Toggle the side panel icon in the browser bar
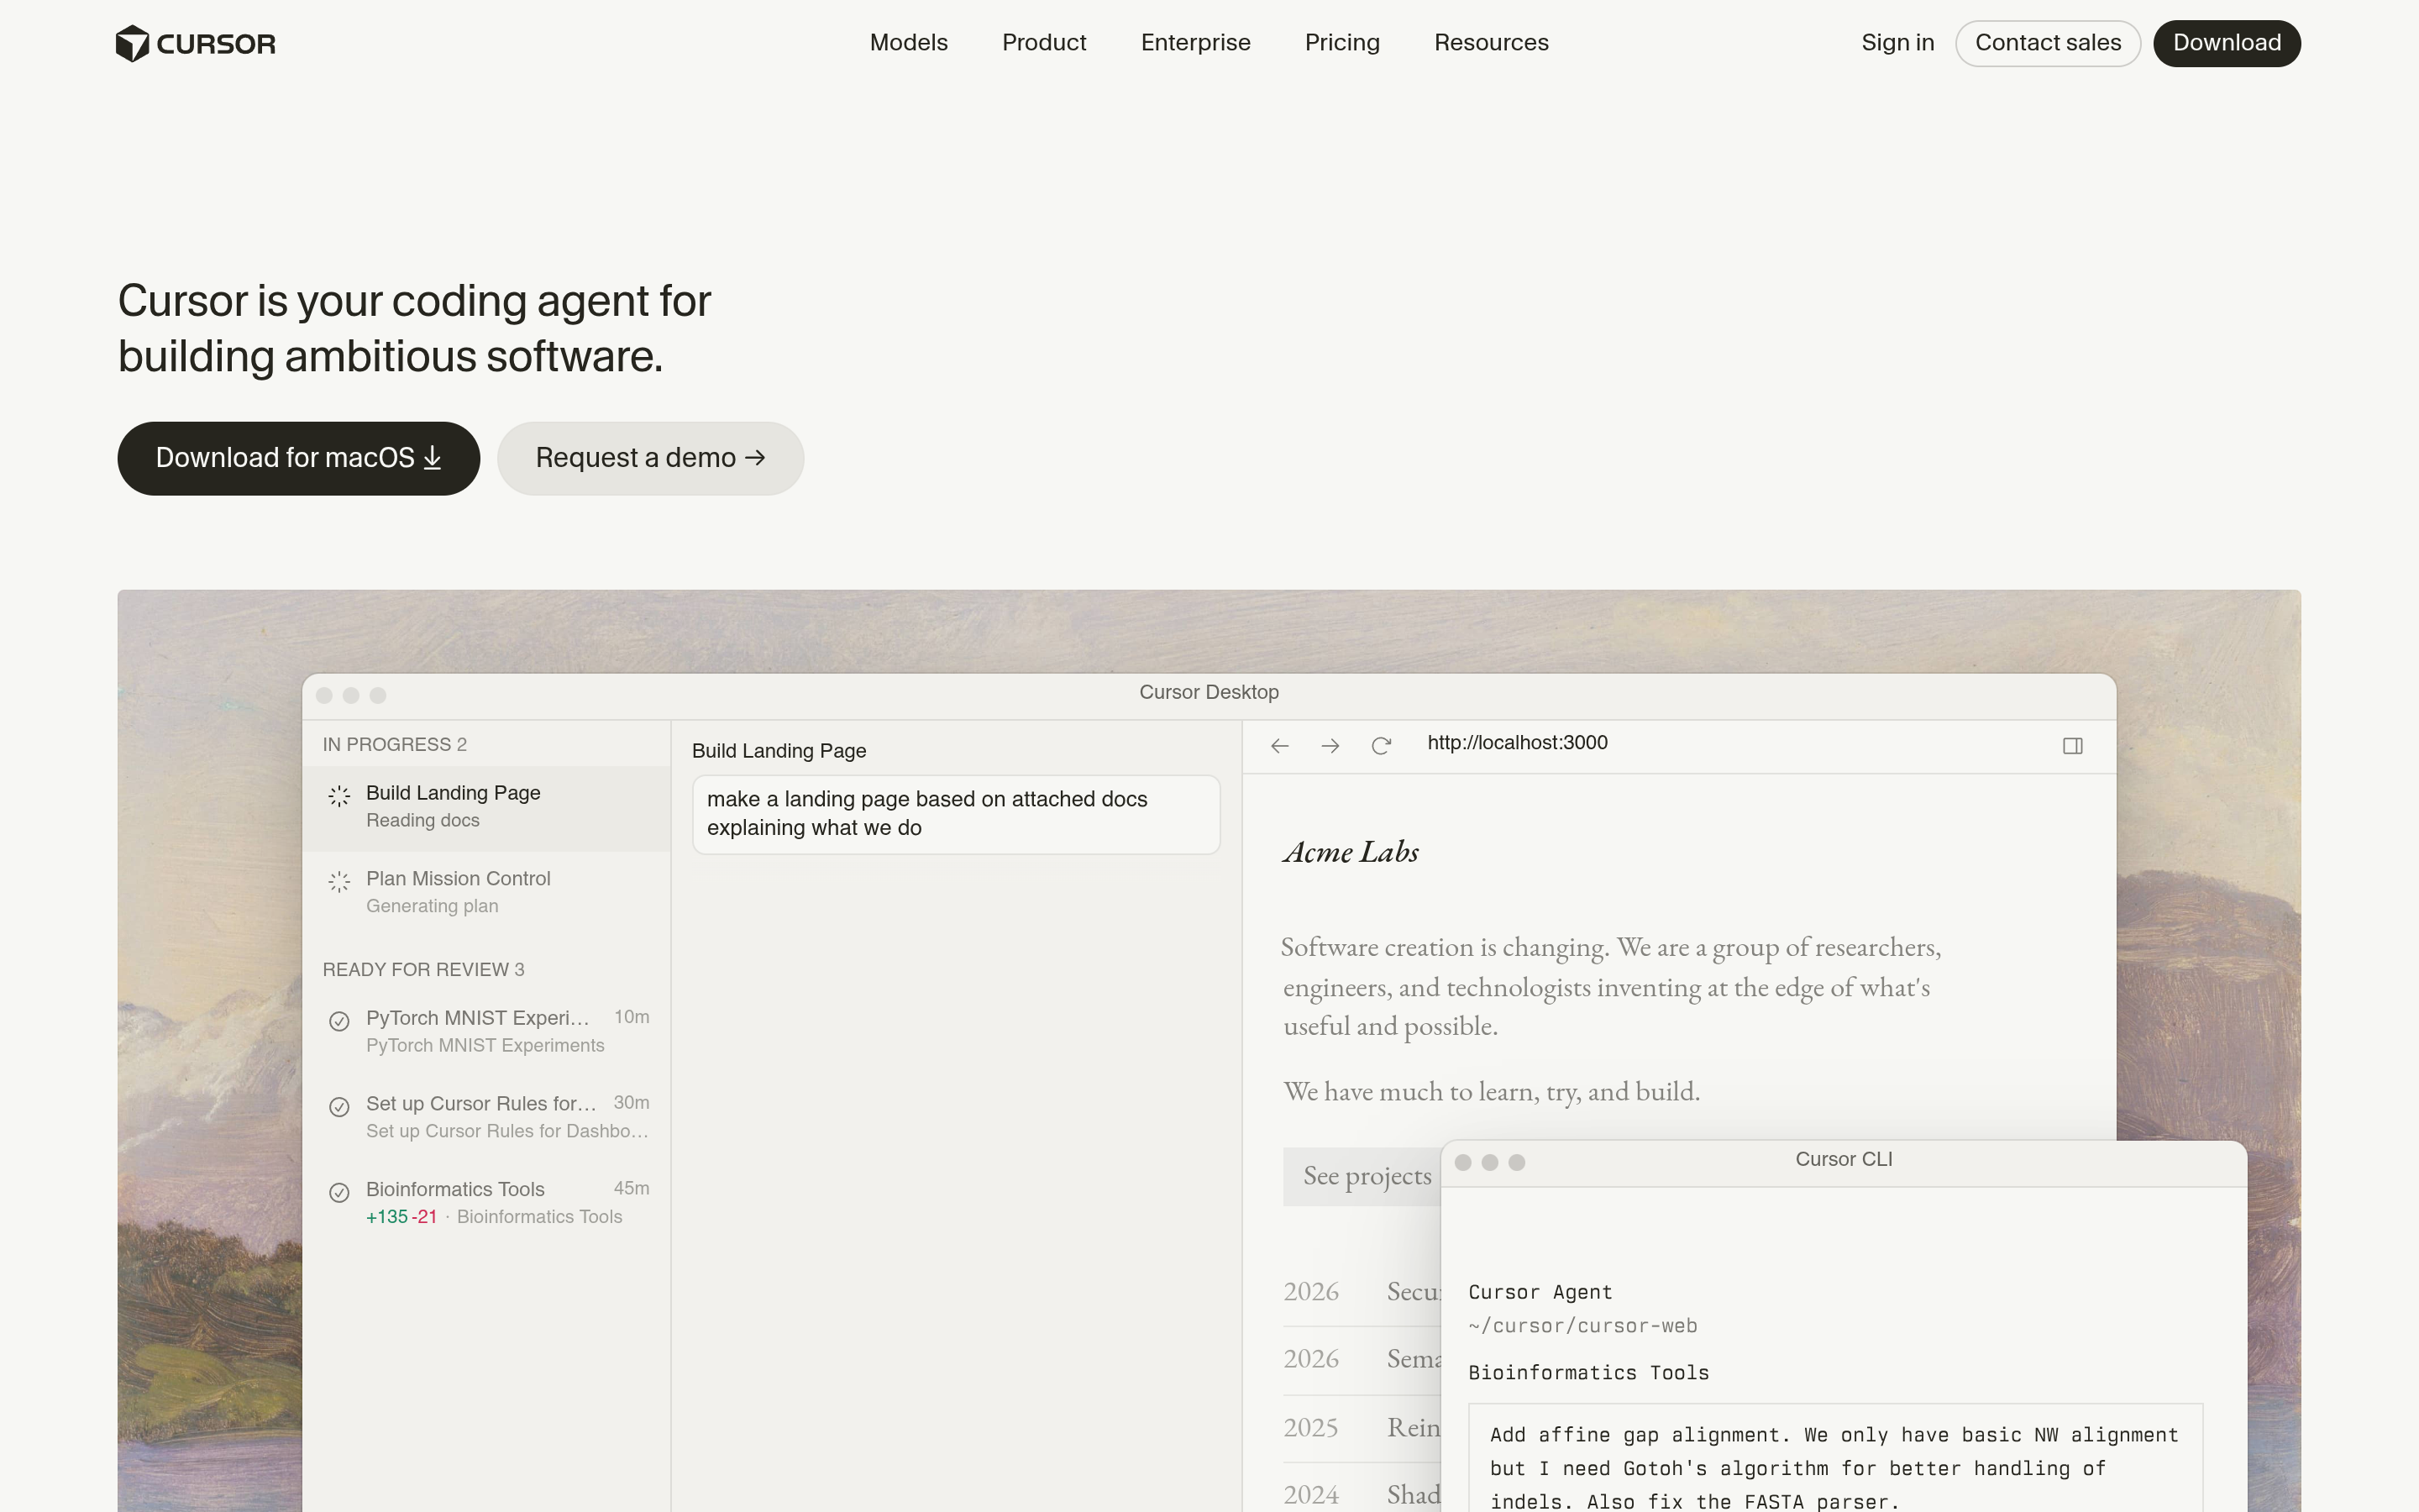Screen dimensions: 2419x1512 click(2072, 746)
